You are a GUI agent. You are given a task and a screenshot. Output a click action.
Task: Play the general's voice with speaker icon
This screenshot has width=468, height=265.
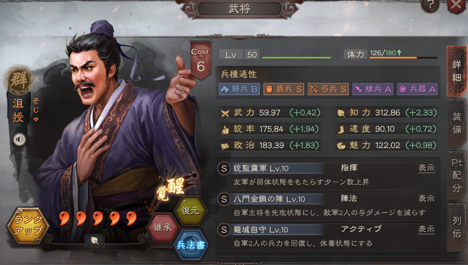tap(20, 139)
